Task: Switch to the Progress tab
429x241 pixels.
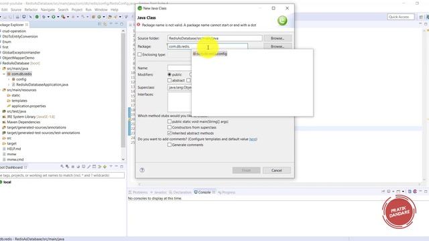Action: pyautogui.click(x=227, y=192)
